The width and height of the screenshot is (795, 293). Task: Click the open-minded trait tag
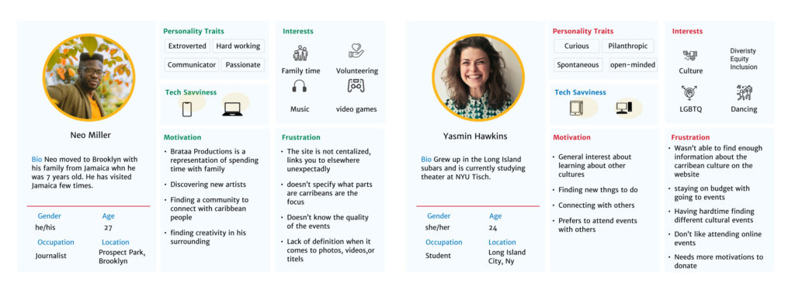[632, 65]
